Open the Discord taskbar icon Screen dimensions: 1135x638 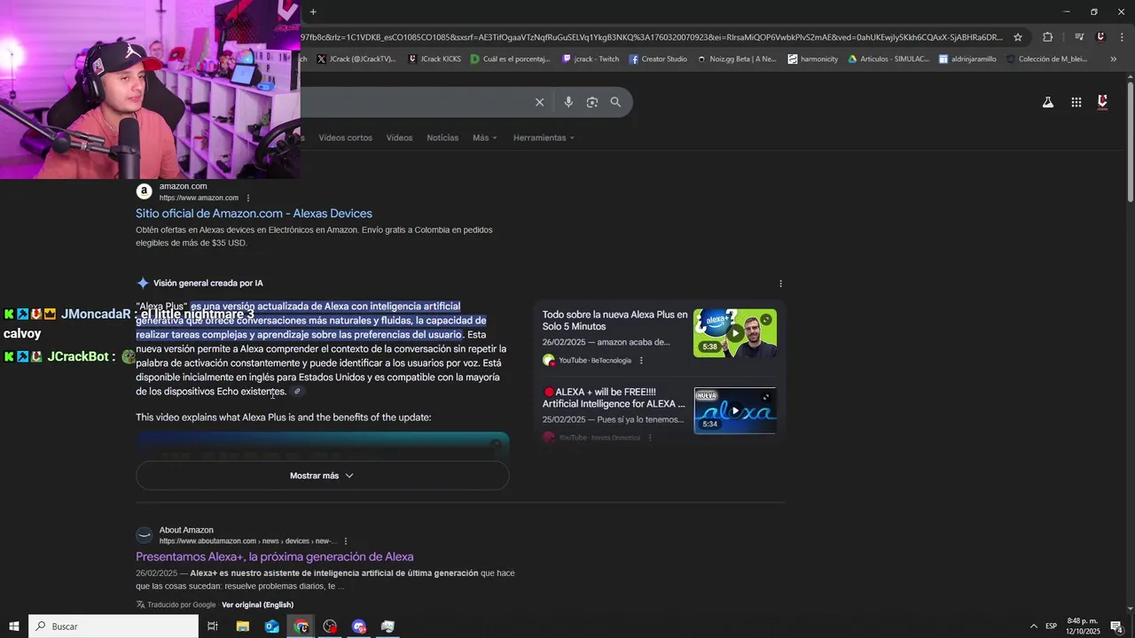click(x=359, y=626)
